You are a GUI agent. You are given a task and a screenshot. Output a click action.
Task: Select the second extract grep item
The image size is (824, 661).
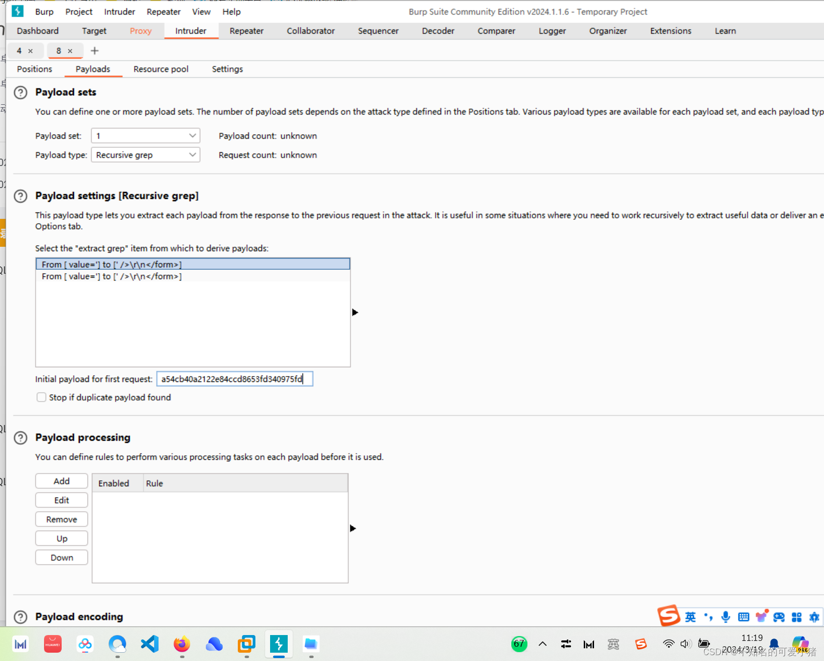point(193,276)
